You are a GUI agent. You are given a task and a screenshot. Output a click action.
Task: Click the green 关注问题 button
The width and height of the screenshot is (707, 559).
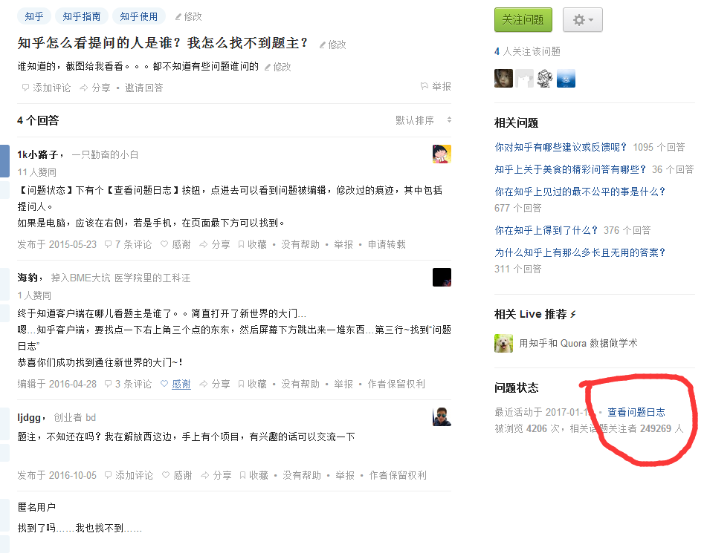click(523, 20)
